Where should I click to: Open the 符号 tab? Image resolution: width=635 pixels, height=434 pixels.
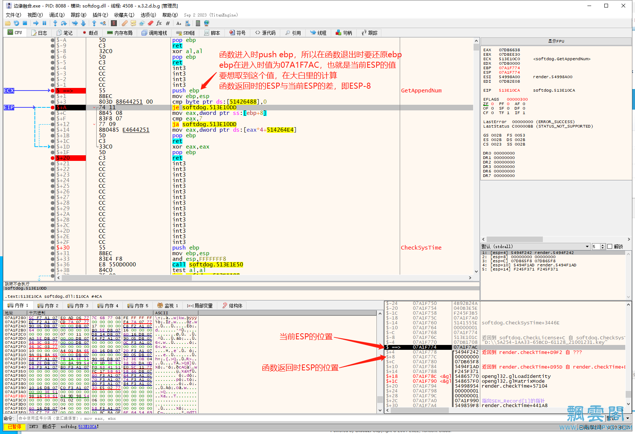point(238,33)
